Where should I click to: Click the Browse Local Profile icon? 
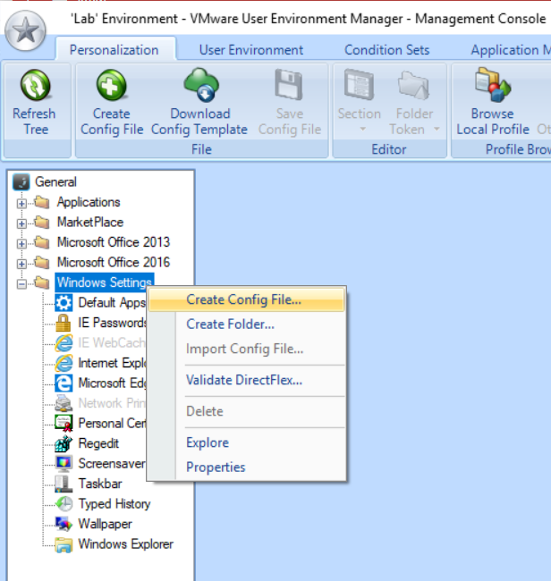click(x=493, y=85)
